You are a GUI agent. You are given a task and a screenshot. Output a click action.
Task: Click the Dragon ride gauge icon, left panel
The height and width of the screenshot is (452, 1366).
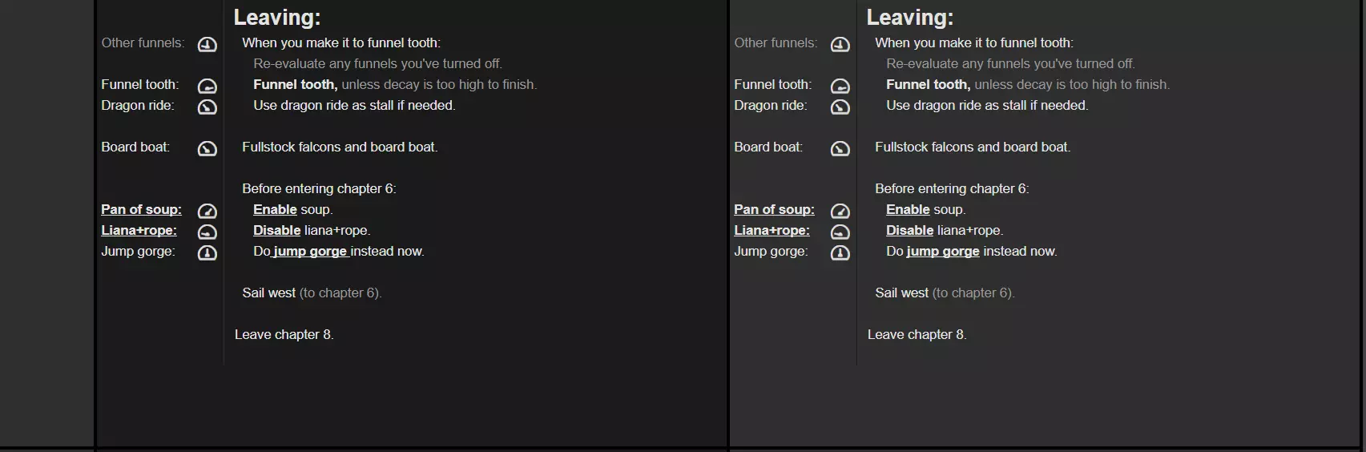pos(207,107)
